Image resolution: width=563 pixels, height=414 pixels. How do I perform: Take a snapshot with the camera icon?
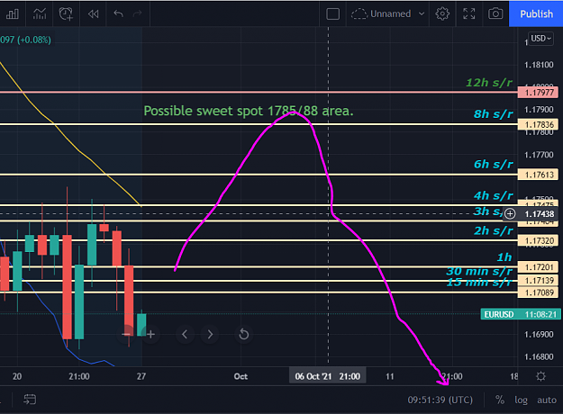(495, 14)
